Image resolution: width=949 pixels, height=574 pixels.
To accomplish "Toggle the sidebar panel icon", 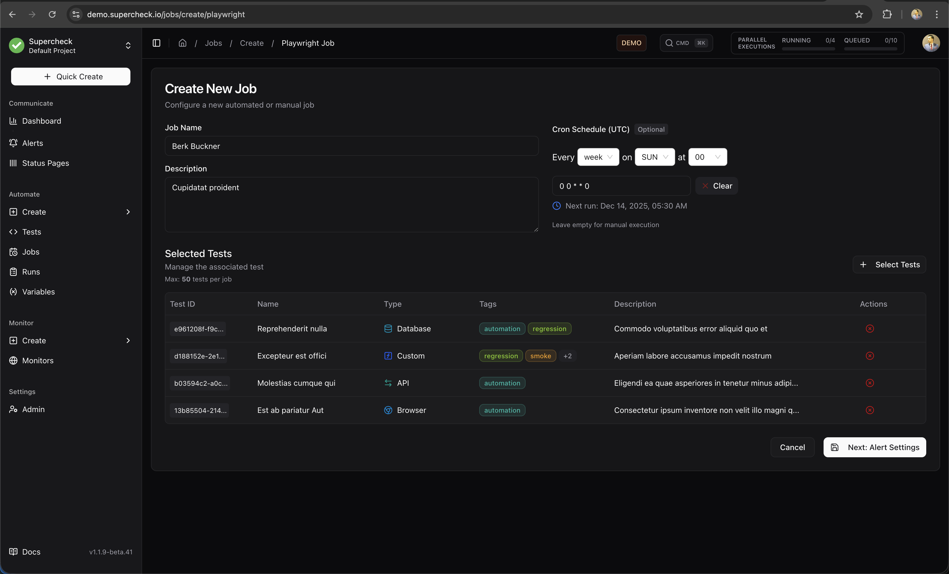I will (x=157, y=43).
